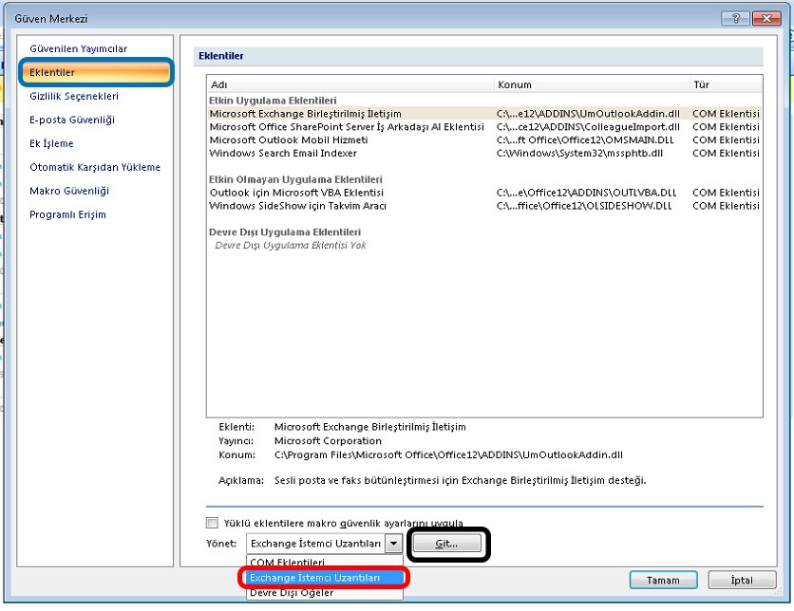Click the OLSIDESHOW.DLL location cell
794x611 pixels.
584,206
